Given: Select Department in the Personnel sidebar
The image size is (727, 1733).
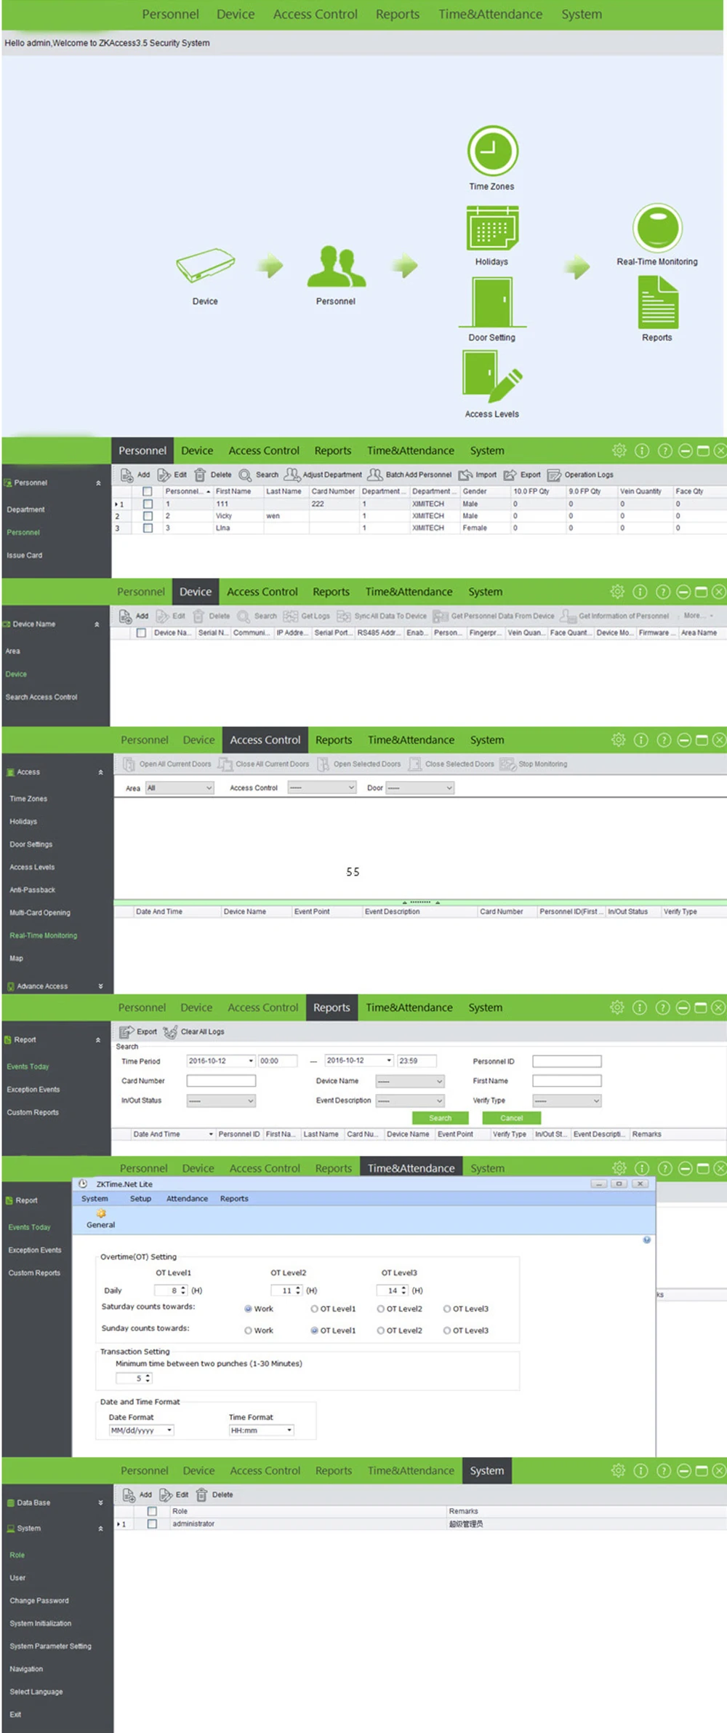Looking at the screenshot, I should (25, 509).
